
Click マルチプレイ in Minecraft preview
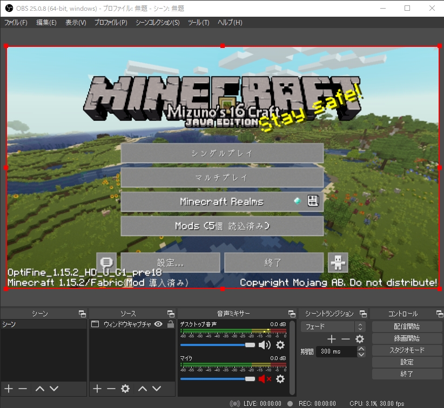[222, 177]
